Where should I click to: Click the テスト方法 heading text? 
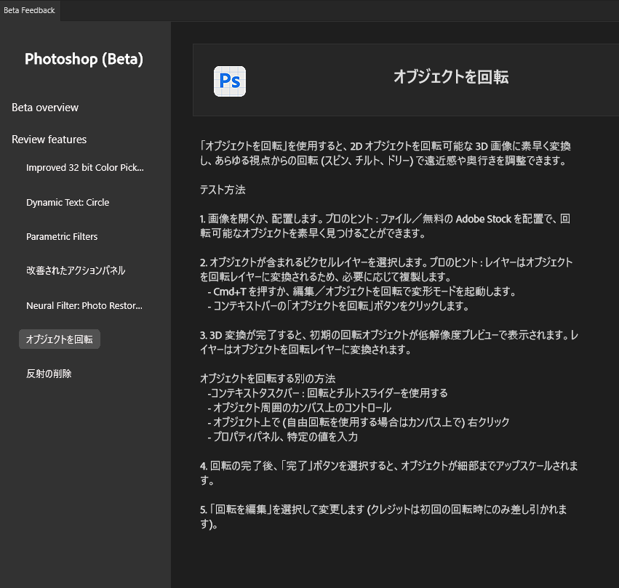click(x=223, y=190)
